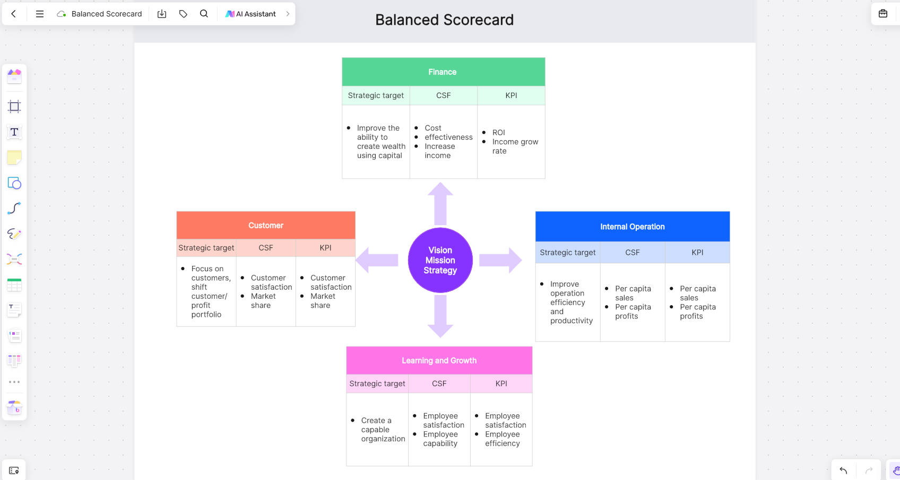The height and width of the screenshot is (480, 900).
Task: Choose the Sticky Note tool
Action: [14, 157]
